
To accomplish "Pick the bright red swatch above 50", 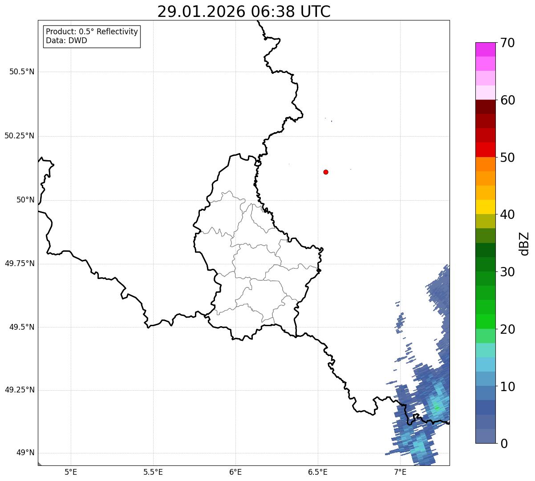I will pyautogui.click(x=485, y=150).
